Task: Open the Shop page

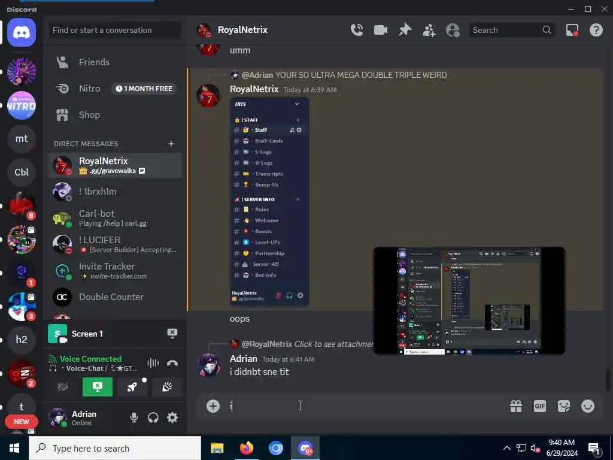Action: click(116, 114)
